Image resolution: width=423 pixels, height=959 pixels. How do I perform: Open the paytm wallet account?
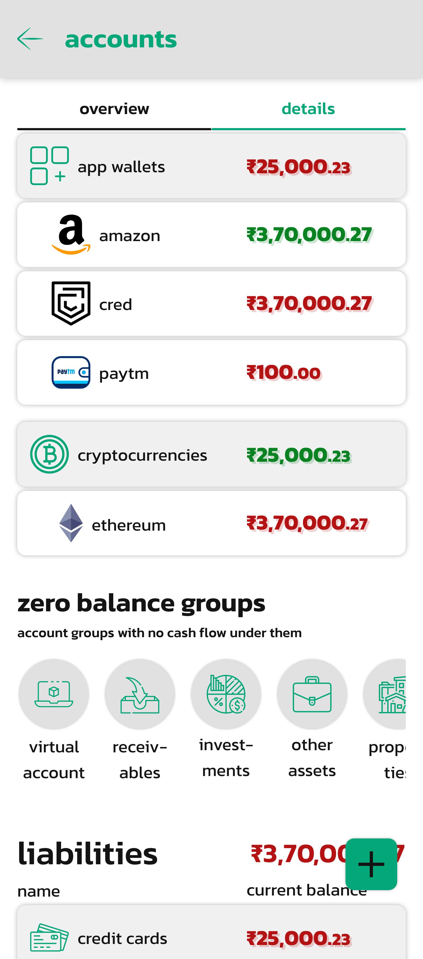coord(211,373)
